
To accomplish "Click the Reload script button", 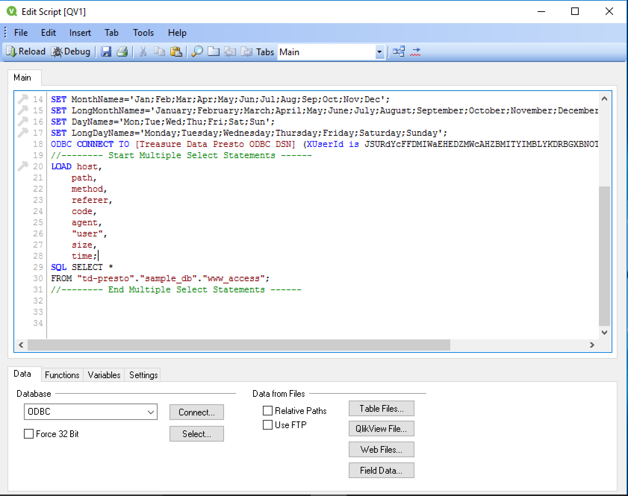I will coord(26,51).
